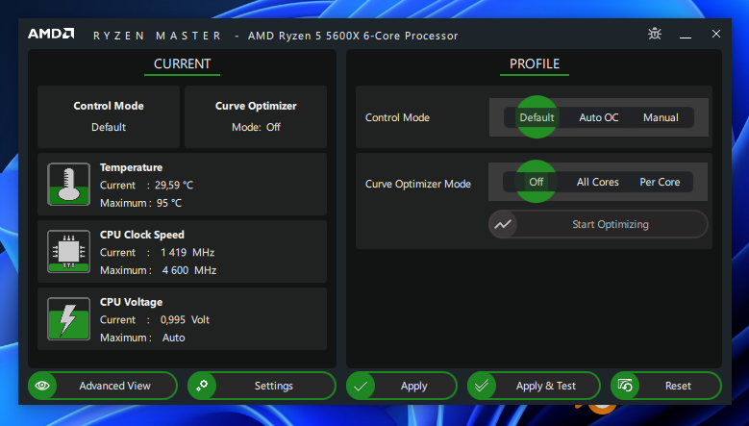Screen dimensions: 749x426
Task: Set Curve Optimizer Mode to Off
Action: [x=536, y=182]
